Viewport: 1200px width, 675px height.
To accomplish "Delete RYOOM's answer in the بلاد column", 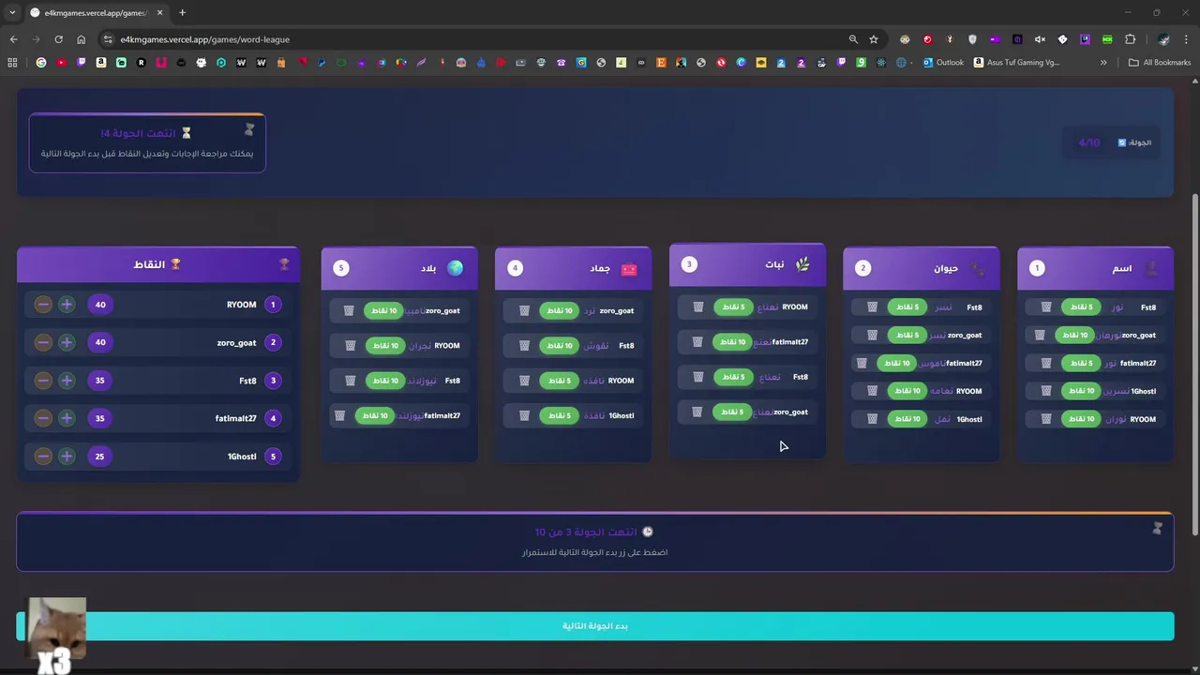I will click(350, 345).
